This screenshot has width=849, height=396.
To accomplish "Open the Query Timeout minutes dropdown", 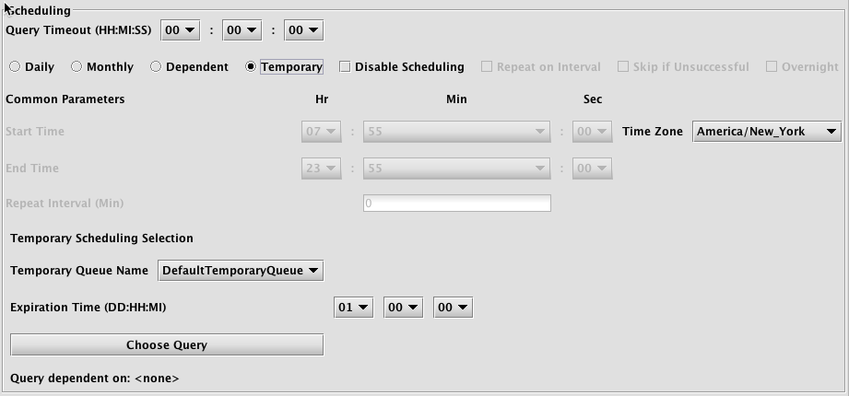I will click(242, 30).
